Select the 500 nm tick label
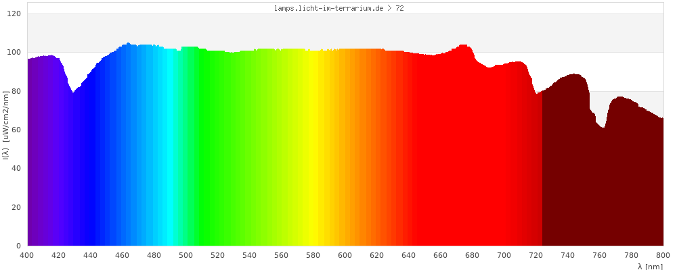677x270 pixels. (186, 255)
